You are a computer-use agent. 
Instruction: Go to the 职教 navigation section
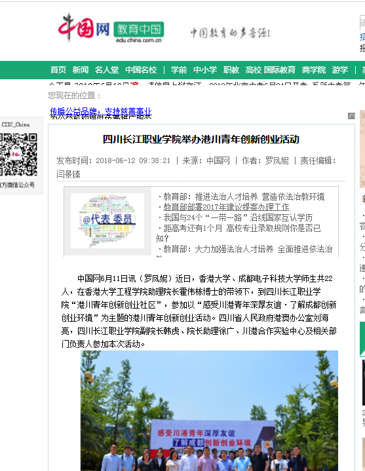pyautogui.click(x=231, y=70)
